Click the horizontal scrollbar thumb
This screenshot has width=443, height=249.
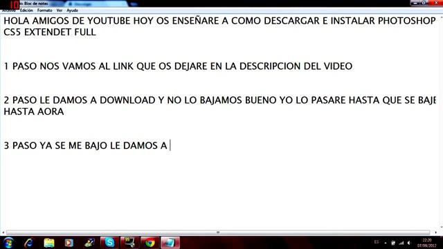pos(218,232)
